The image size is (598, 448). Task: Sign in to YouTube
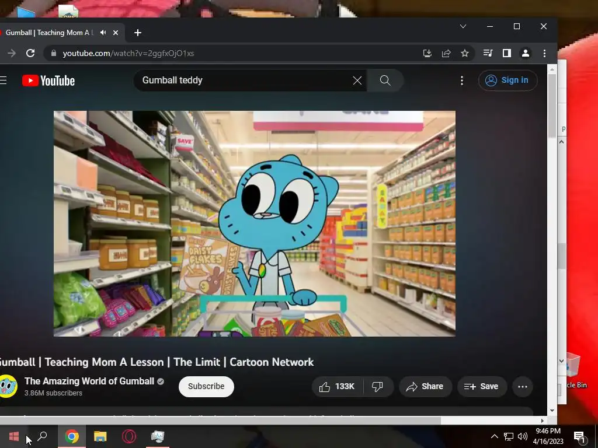tap(507, 80)
